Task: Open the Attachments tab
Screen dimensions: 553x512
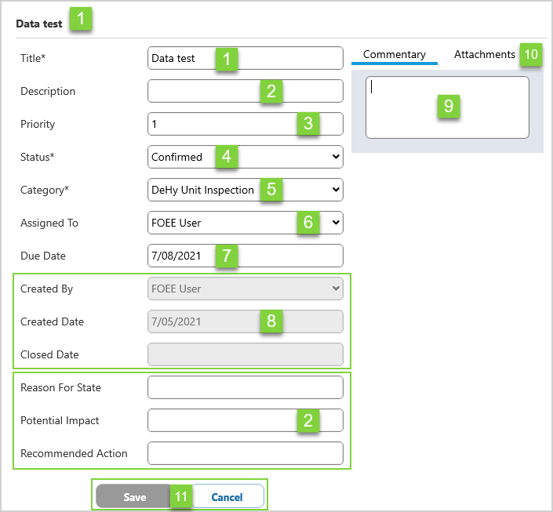Action: 484,55
